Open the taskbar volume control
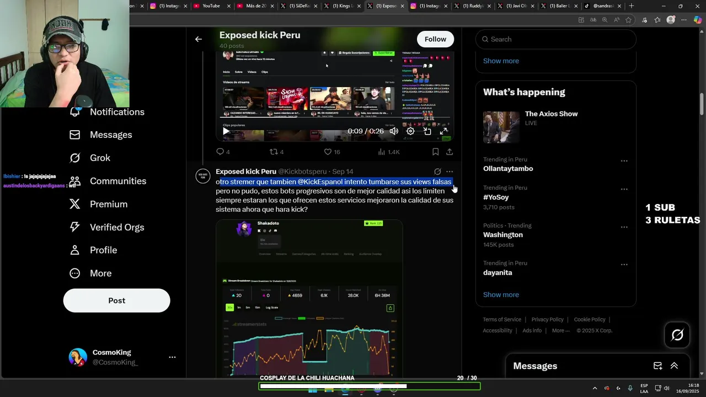 [667, 388]
